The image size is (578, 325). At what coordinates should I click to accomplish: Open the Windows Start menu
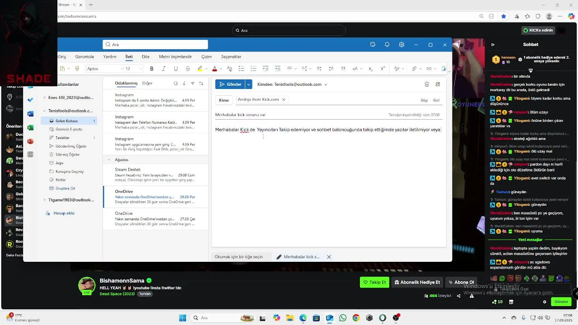(x=182, y=318)
